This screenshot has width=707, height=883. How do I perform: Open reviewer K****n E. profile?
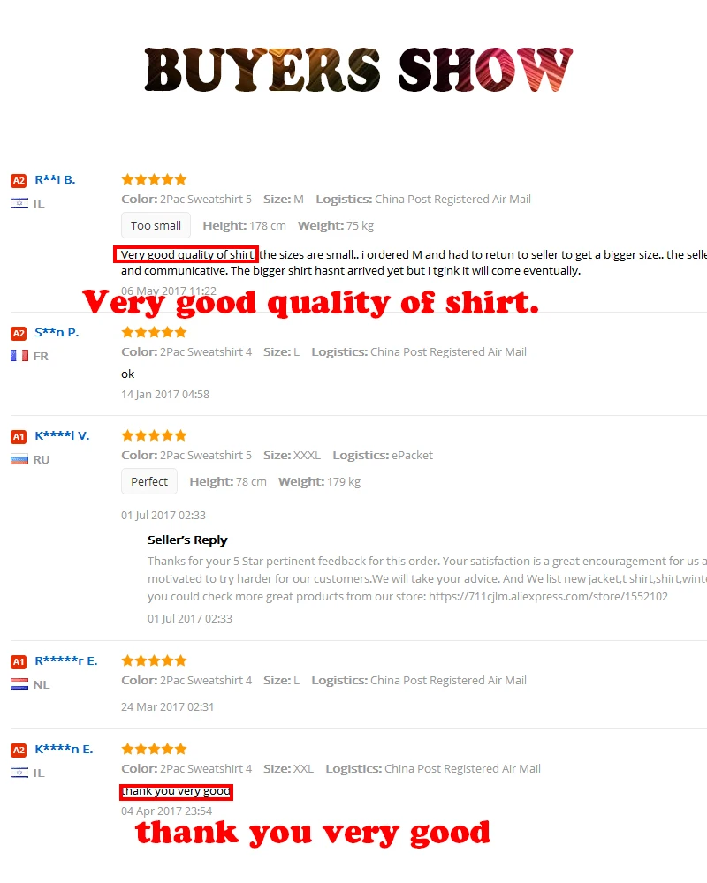(x=64, y=749)
